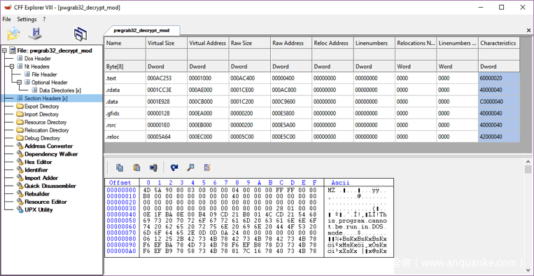Image resolution: width=534 pixels, height=276 pixels.
Task: Save the file with the disk icon
Action: [35, 34]
